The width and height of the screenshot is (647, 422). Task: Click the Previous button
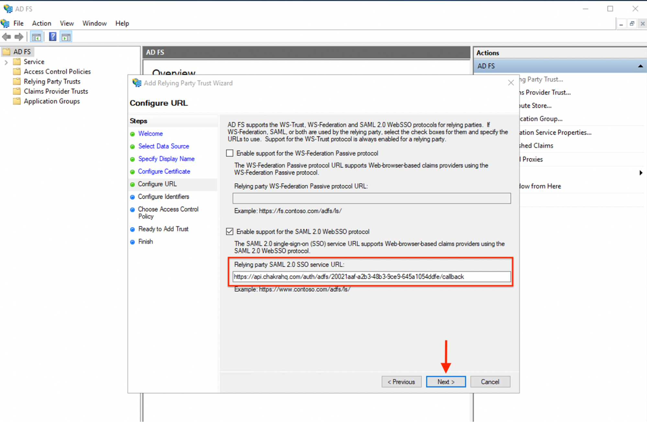pyautogui.click(x=401, y=382)
